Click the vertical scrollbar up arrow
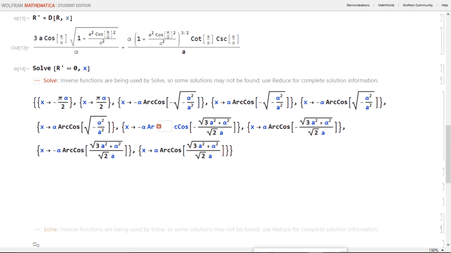Viewport: 451px width, 253px height. pyautogui.click(x=448, y=14)
